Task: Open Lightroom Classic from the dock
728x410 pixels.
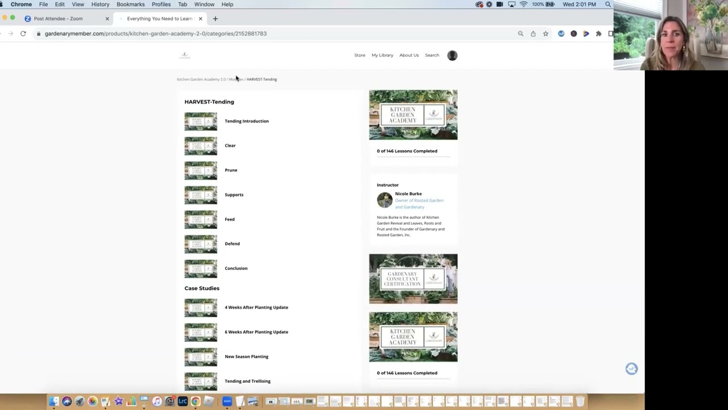Action: coord(183,401)
